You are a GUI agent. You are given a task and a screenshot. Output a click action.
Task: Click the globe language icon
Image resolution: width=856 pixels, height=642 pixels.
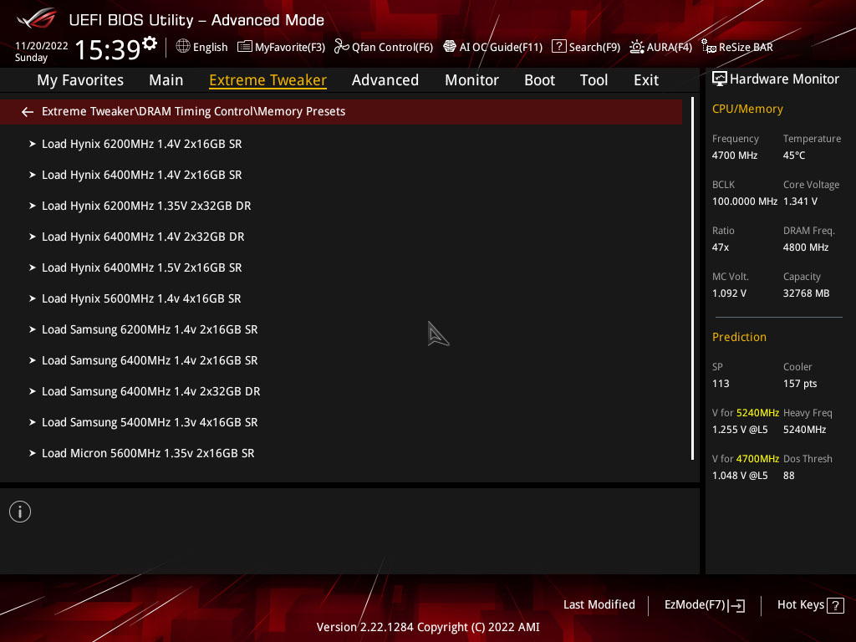pos(183,47)
